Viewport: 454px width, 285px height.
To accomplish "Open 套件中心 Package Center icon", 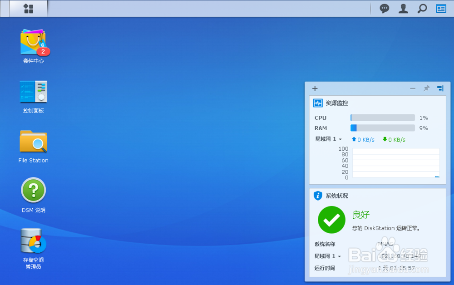I will (x=33, y=42).
